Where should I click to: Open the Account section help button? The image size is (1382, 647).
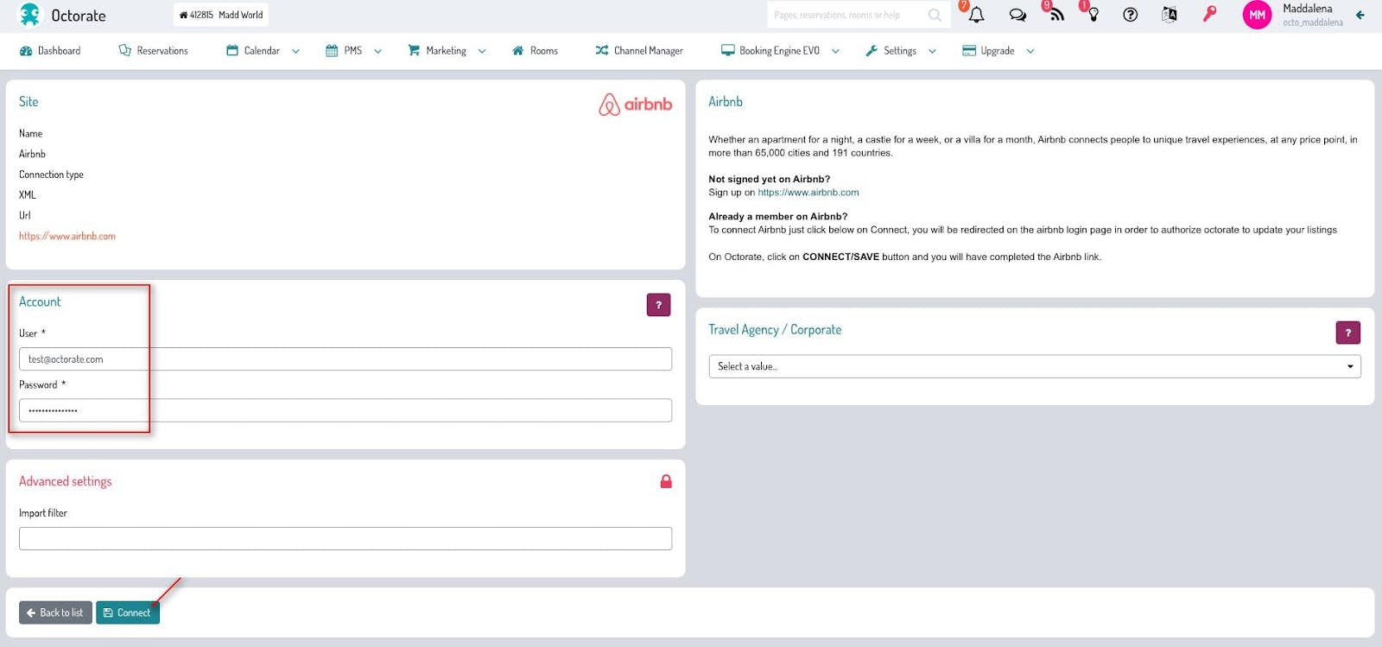(x=658, y=305)
